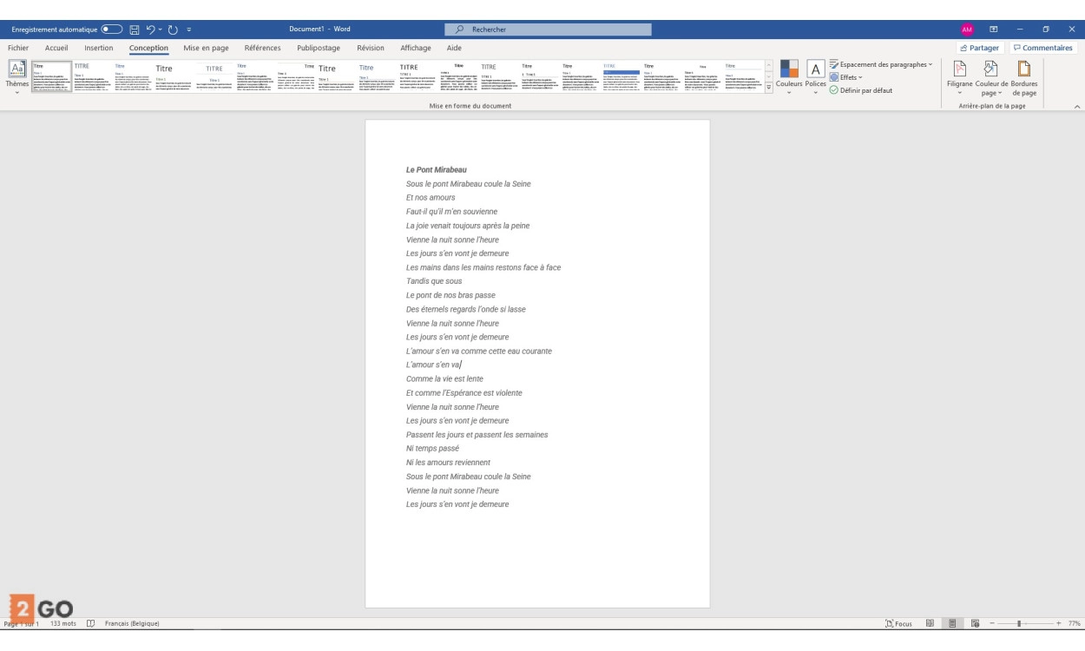Click the Save icon in title bar

click(135, 30)
